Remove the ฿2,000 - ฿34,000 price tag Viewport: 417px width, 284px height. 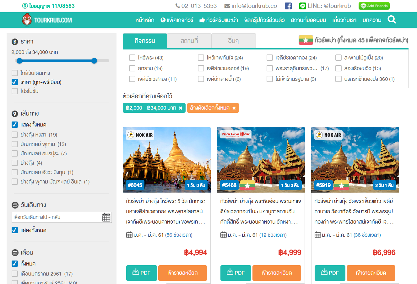pyautogui.click(x=181, y=108)
